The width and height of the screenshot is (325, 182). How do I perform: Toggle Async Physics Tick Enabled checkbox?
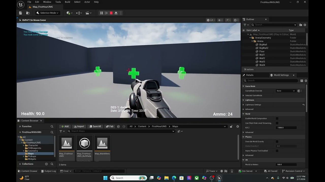click(x=277, y=151)
